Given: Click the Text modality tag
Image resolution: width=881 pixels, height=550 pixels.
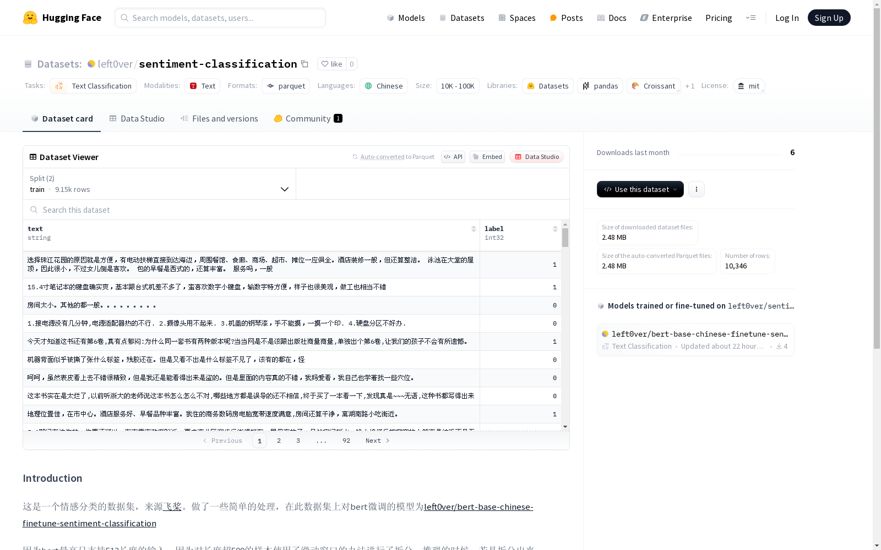Looking at the screenshot, I should (x=203, y=86).
